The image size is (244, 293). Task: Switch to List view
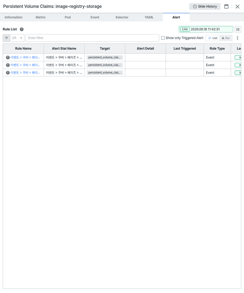(213, 38)
